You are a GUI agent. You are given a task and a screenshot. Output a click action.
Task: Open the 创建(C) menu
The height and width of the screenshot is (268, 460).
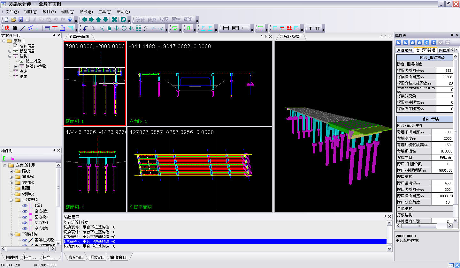click(x=67, y=12)
